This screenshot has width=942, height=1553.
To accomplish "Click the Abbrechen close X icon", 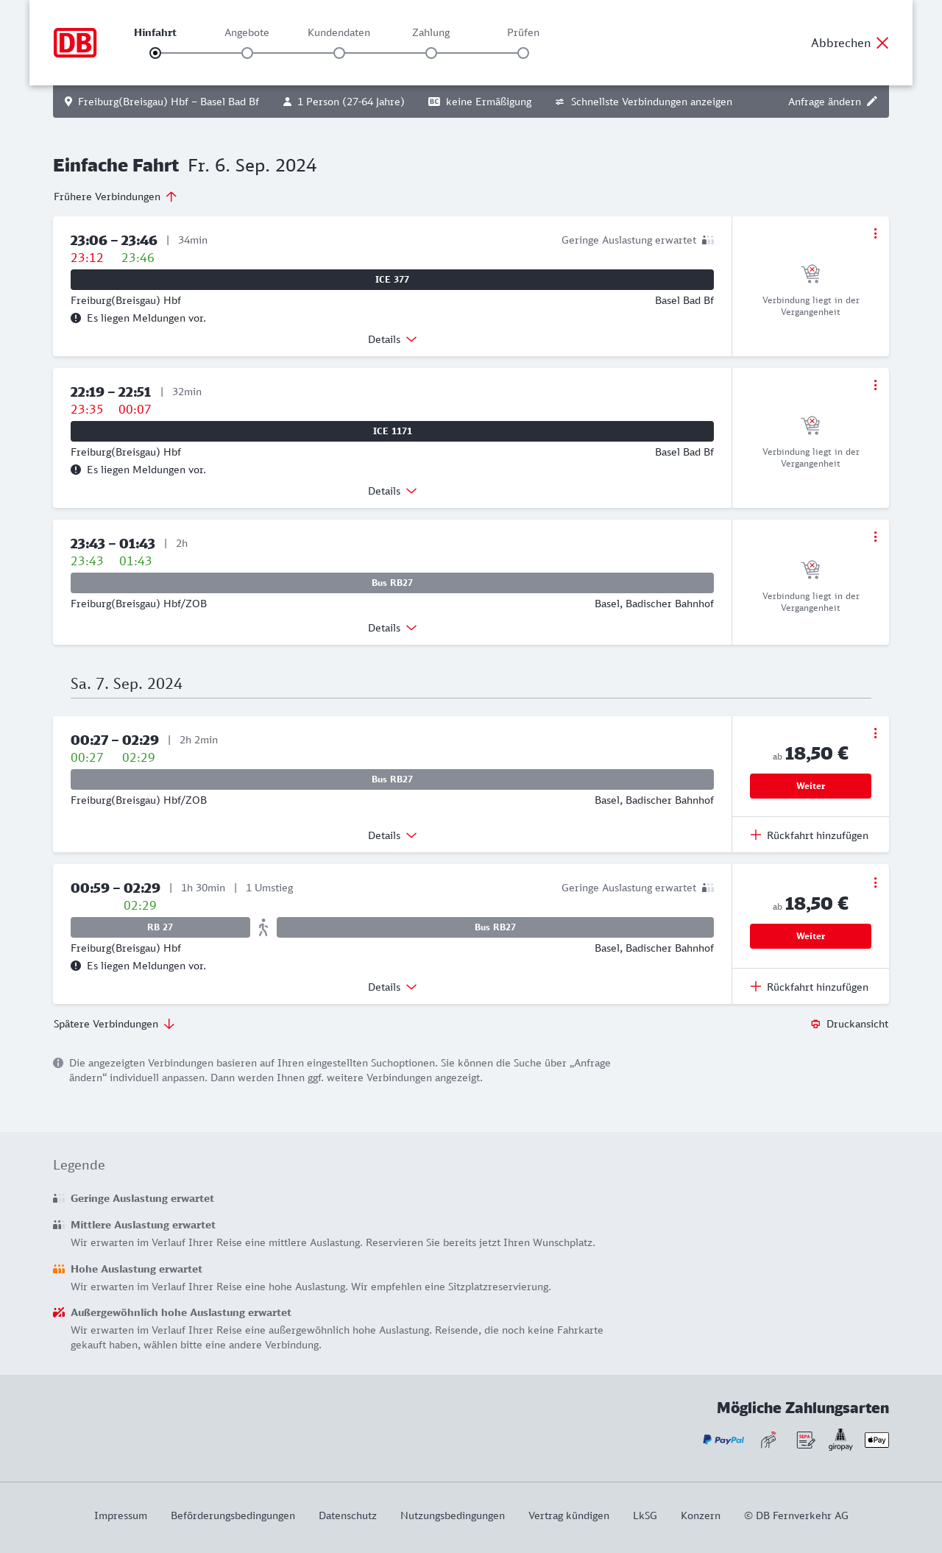I will pos(882,43).
